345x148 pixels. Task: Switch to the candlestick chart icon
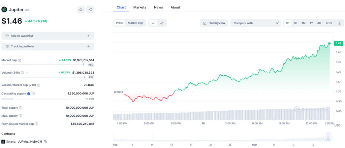(162, 23)
